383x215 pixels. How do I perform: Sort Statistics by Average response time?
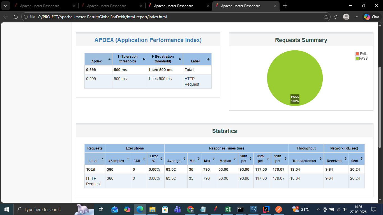coord(176,159)
